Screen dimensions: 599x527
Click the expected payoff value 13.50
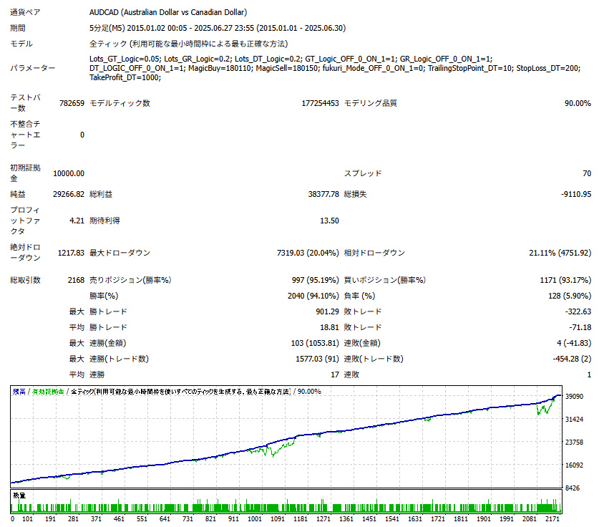(329, 221)
